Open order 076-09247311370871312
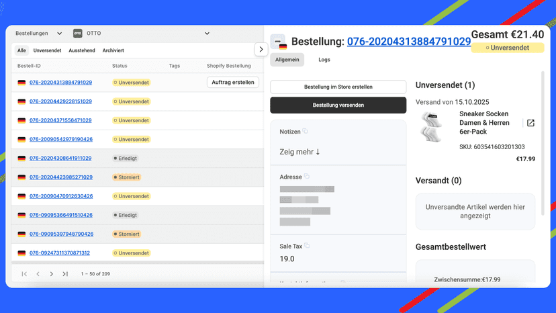Image resolution: width=556 pixels, height=313 pixels. (60, 253)
